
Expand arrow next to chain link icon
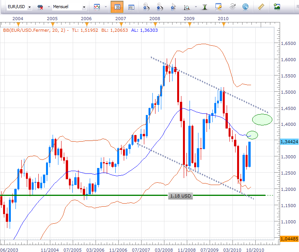[49, 7]
